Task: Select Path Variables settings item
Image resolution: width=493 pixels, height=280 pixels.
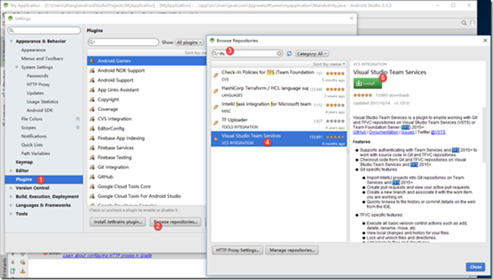Action: [36, 154]
